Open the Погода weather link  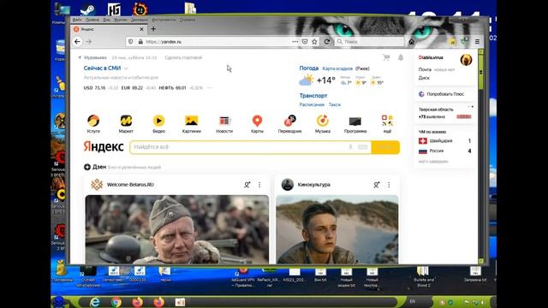[308, 68]
